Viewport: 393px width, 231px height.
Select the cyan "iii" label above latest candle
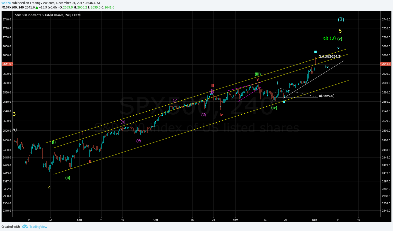[315, 51]
